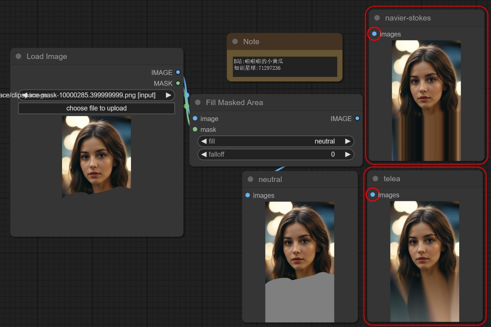Viewport: 491px width, 327px height.
Task: Click the Load Image MASK output port
Action: click(x=178, y=83)
